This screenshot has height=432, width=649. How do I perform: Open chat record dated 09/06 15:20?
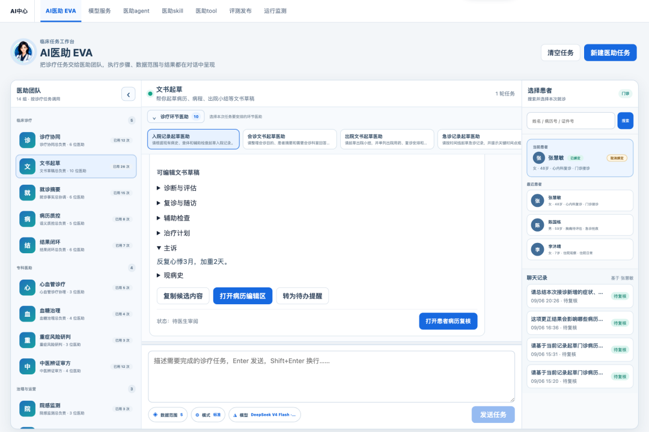point(580,377)
